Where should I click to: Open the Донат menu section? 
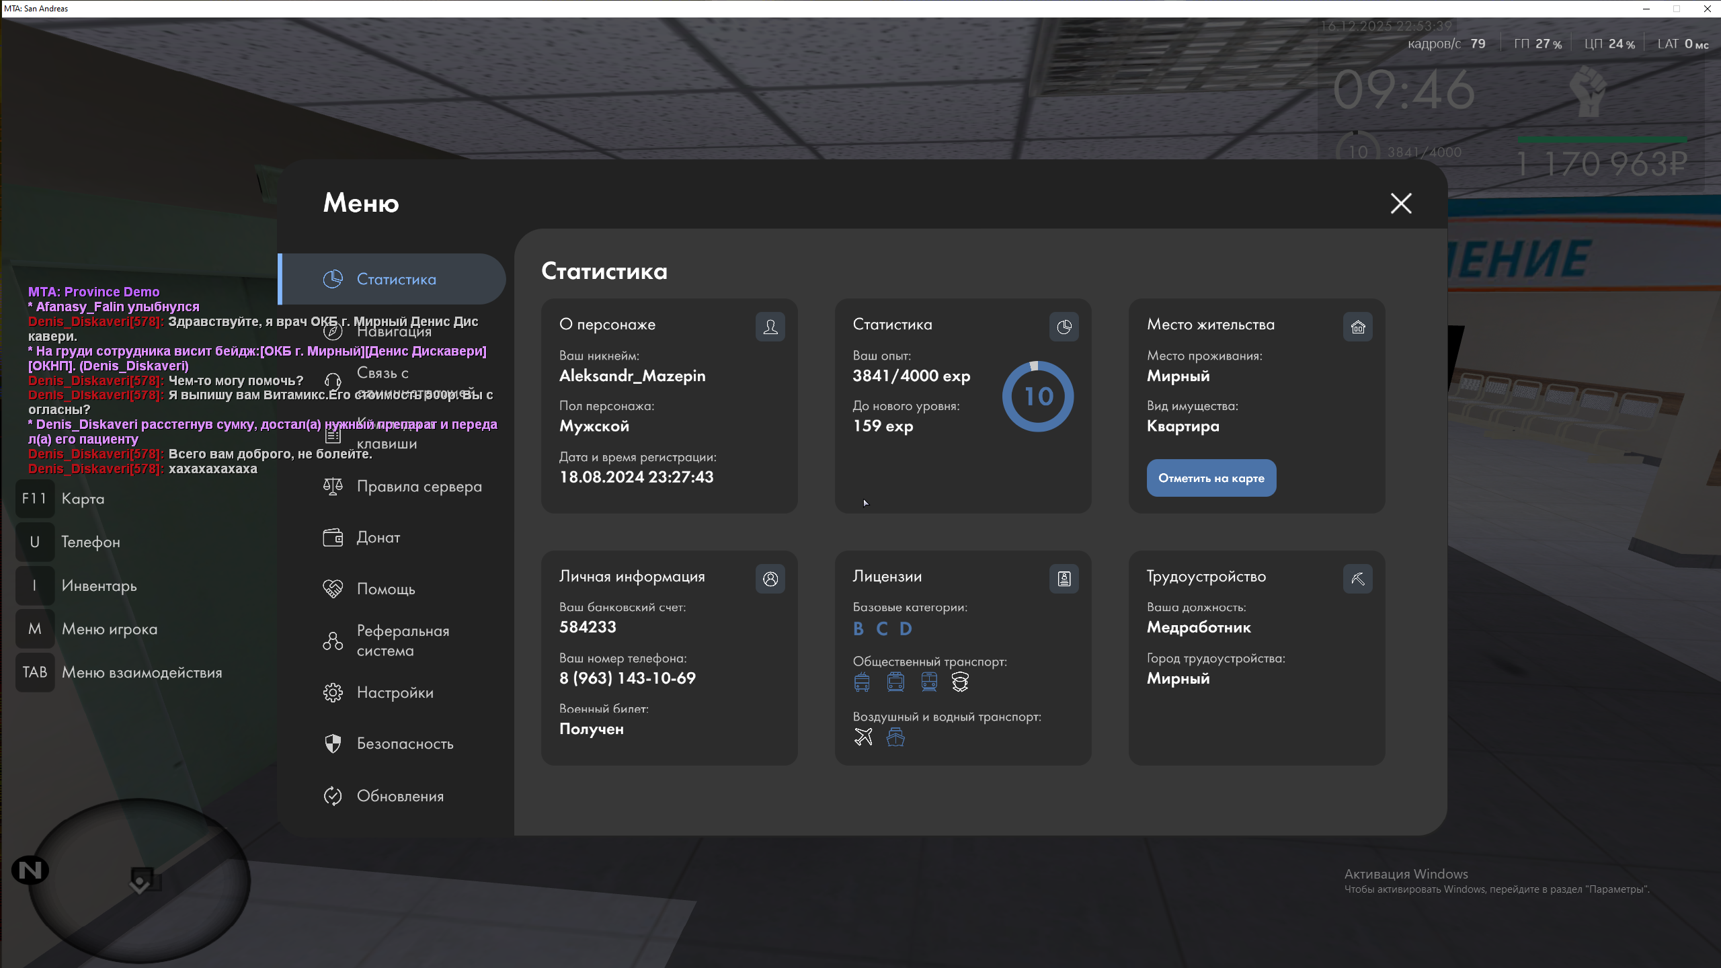(378, 538)
